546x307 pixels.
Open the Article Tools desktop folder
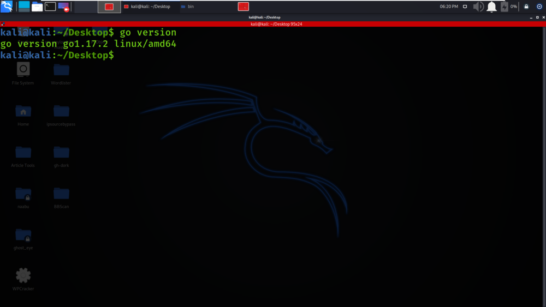[x=23, y=156]
